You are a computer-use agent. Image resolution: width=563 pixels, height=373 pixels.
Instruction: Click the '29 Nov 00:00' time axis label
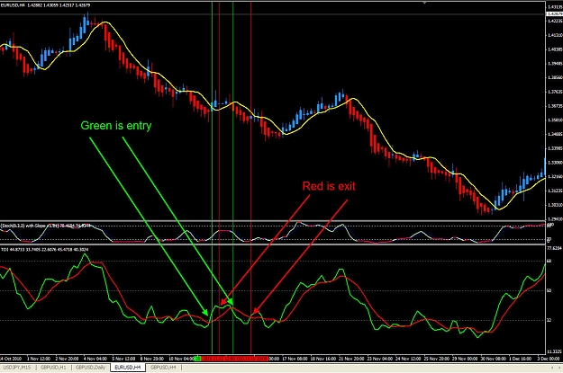pos(465,359)
